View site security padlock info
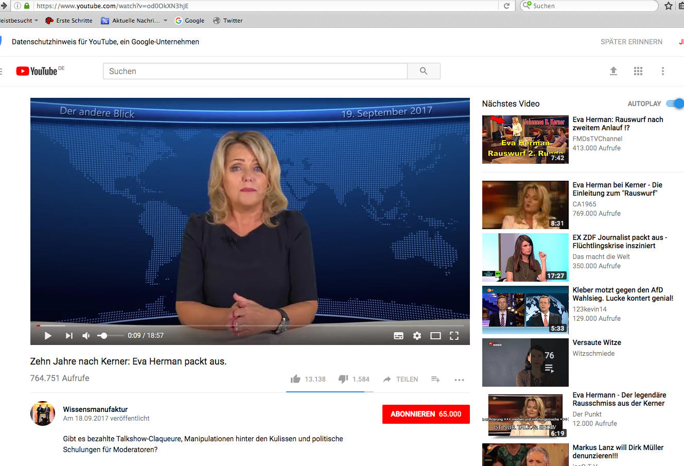This screenshot has height=466, width=684. point(27,6)
